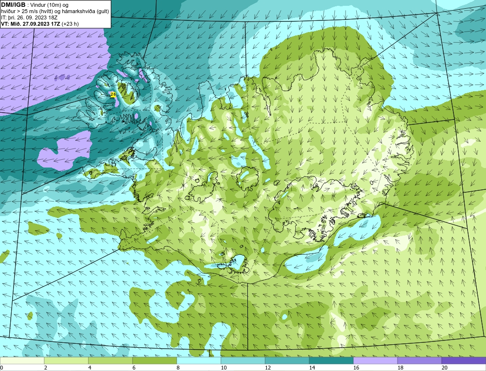
Task: Select the 8-10 m/s pale cyan swatch
Action: pos(199,360)
